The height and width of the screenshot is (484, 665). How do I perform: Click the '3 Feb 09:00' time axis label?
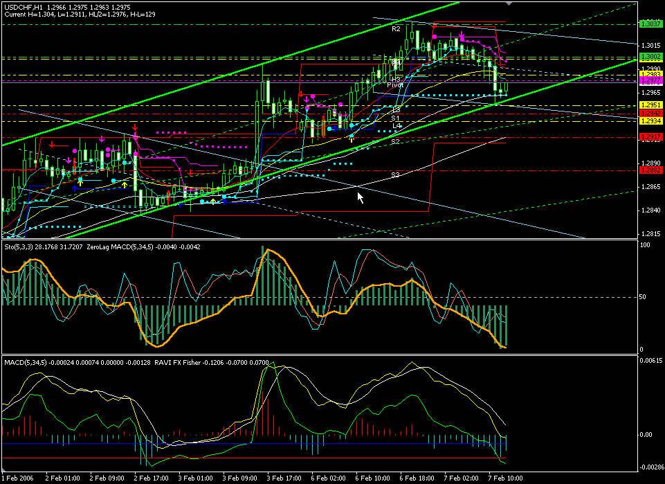(x=239, y=478)
